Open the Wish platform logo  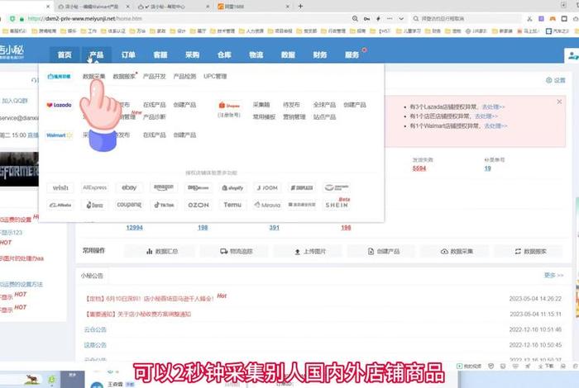[60, 187]
